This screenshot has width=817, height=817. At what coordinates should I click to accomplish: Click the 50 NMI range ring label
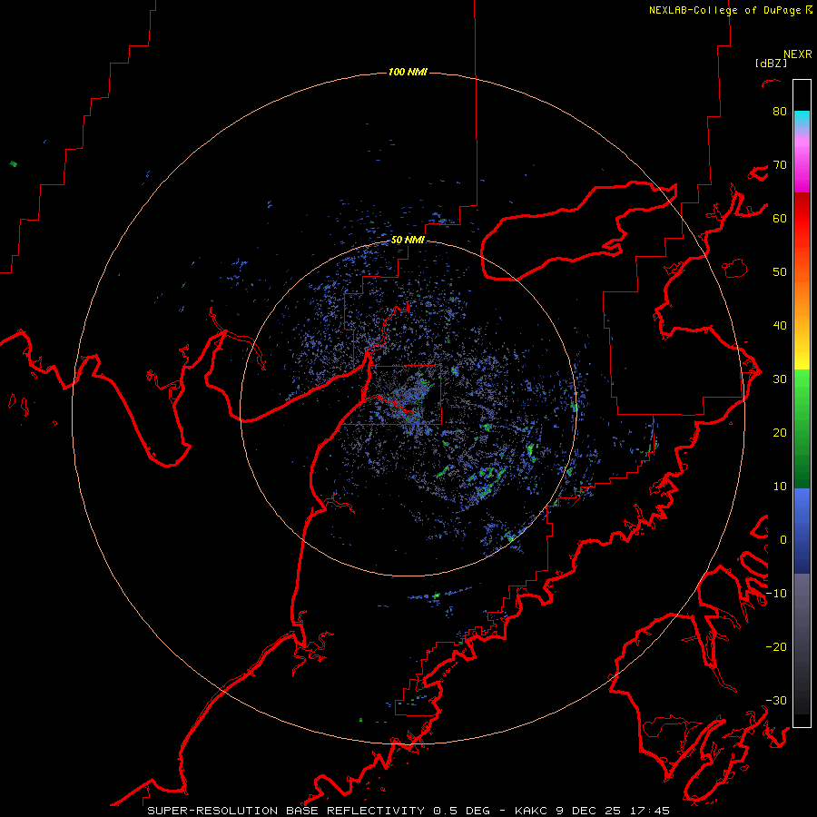coord(408,240)
